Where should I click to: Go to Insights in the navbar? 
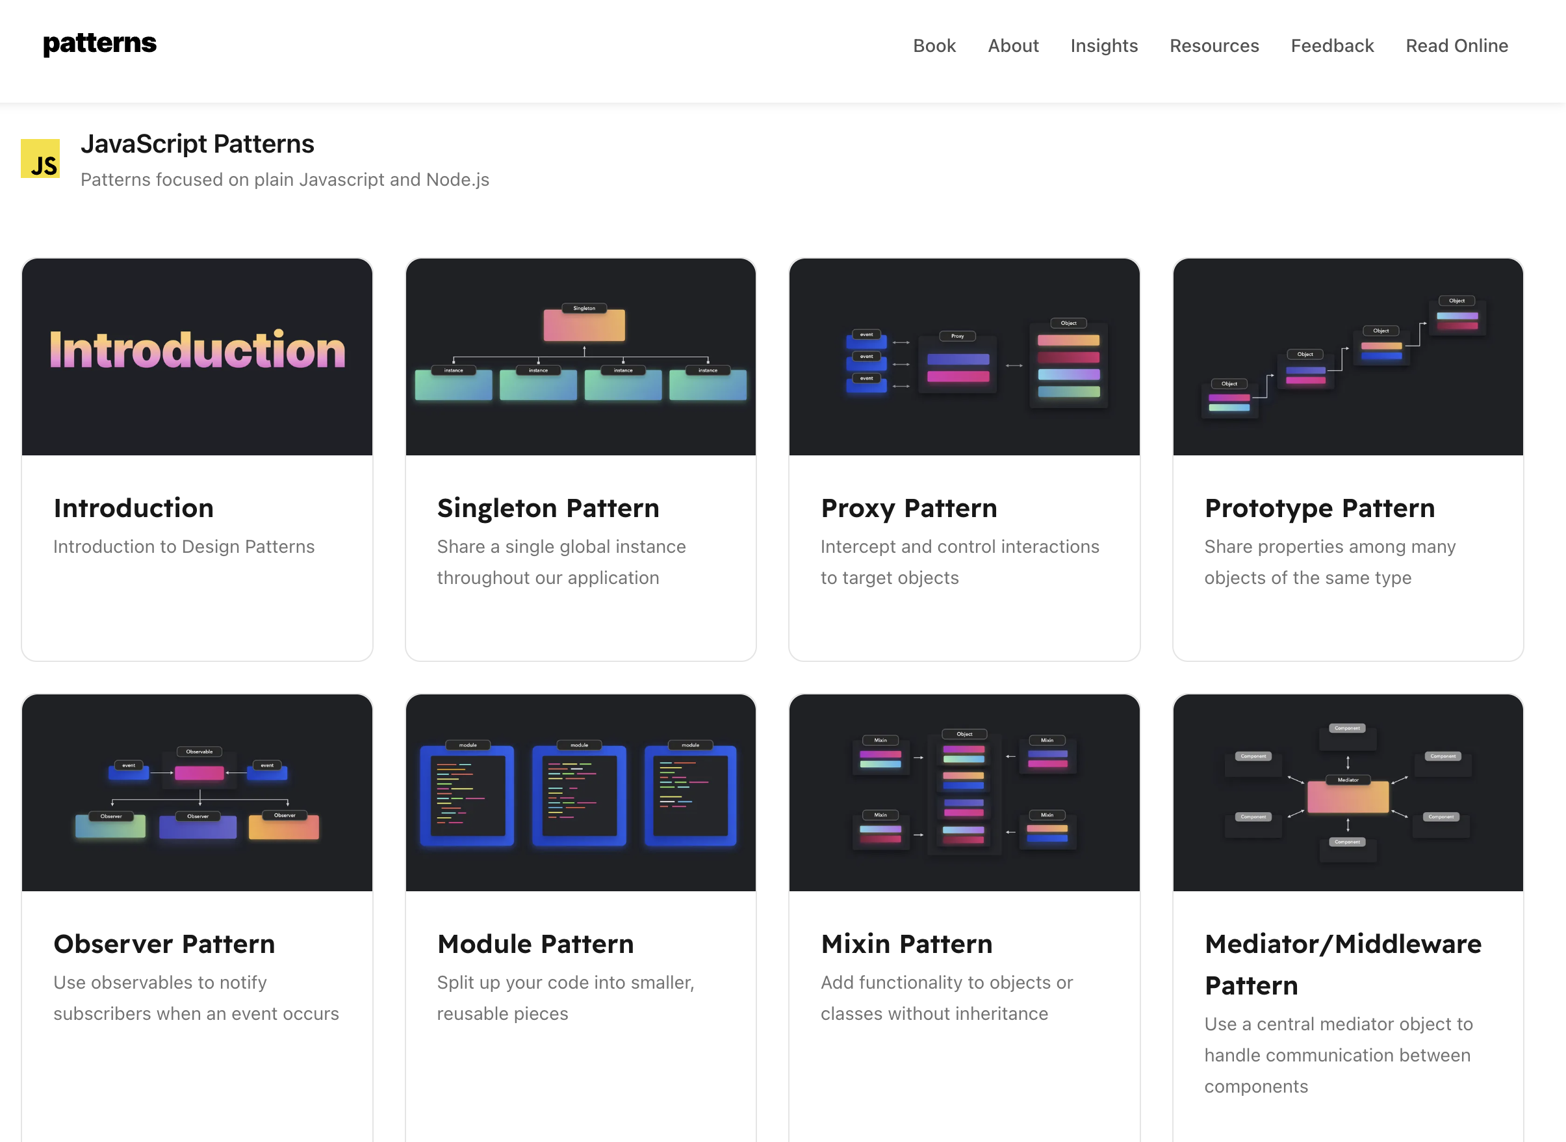point(1103,45)
